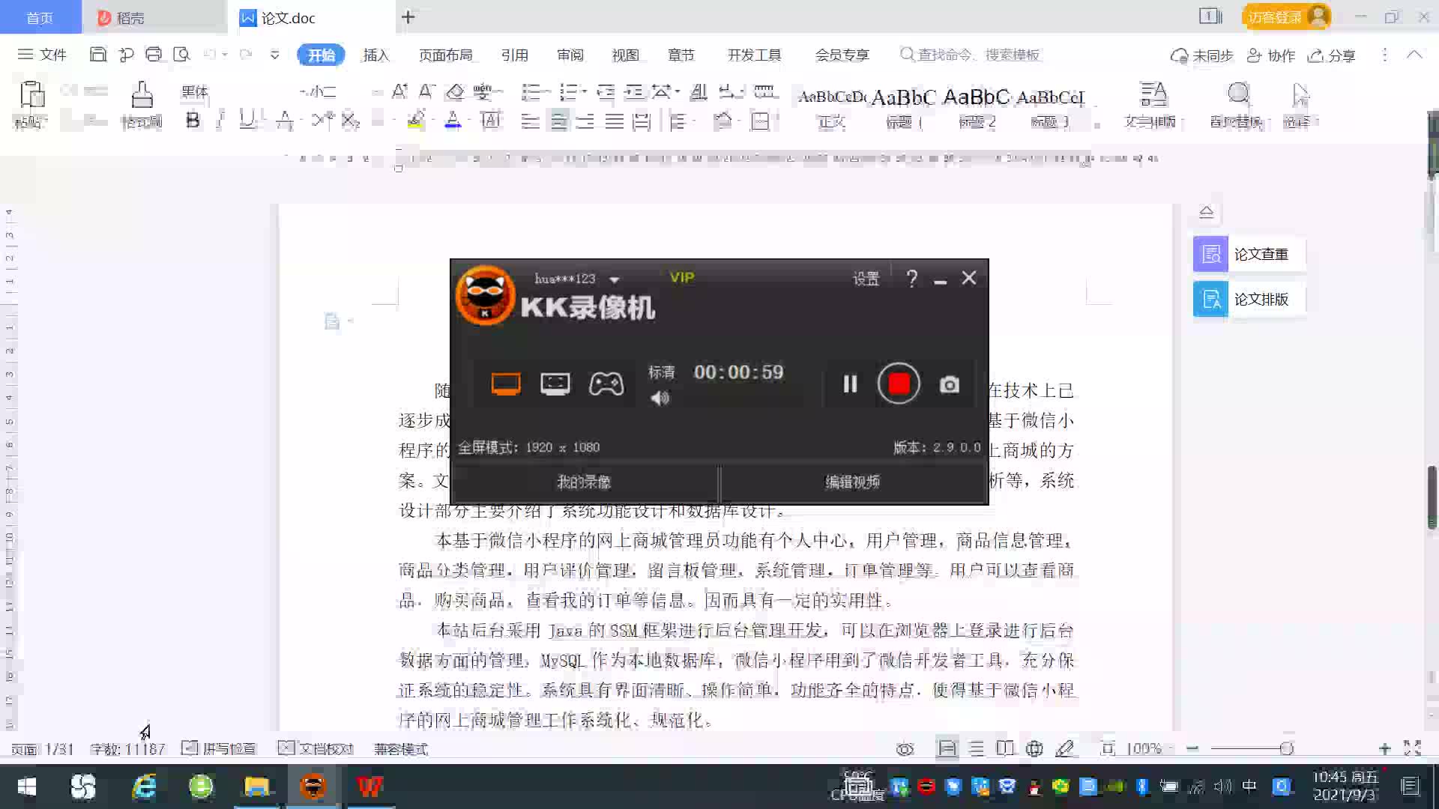This screenshot has width=1439, height=809.
Task: Toggle center paragraph alignment
Action: point(558,121)
